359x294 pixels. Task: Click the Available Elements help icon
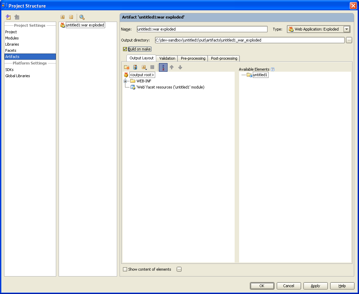coord(273,69)
